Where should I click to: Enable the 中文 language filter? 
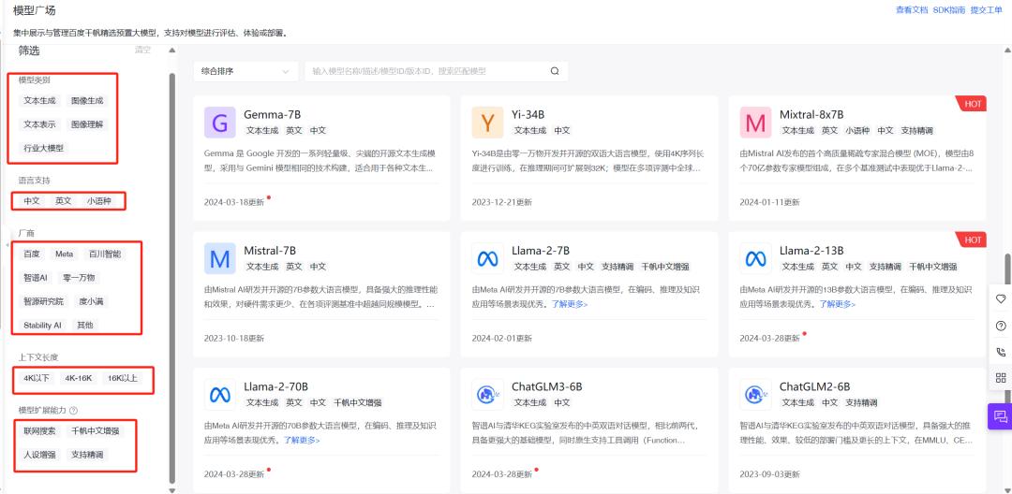click(x=32, y=201)
